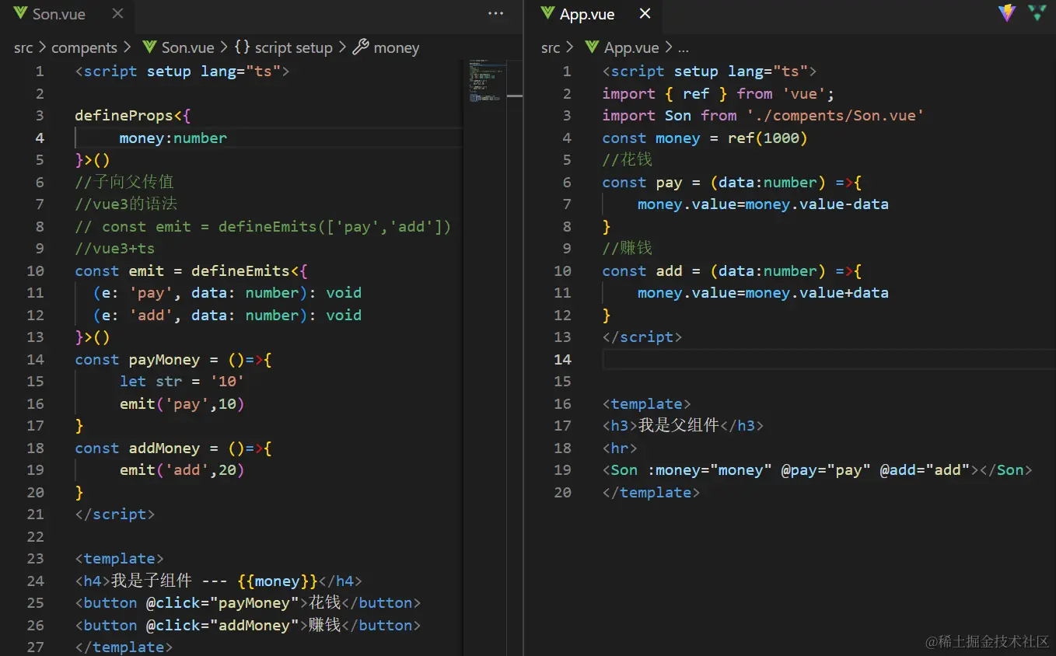Click the 赚钱 button line in Son.vue template
This screenshot has height=656, width=1056.
click(x=248, y=625)
